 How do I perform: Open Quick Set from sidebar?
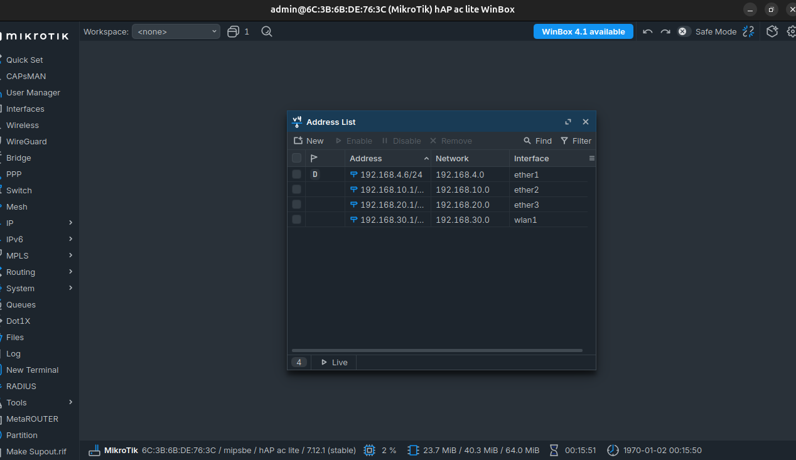(24, 60)
